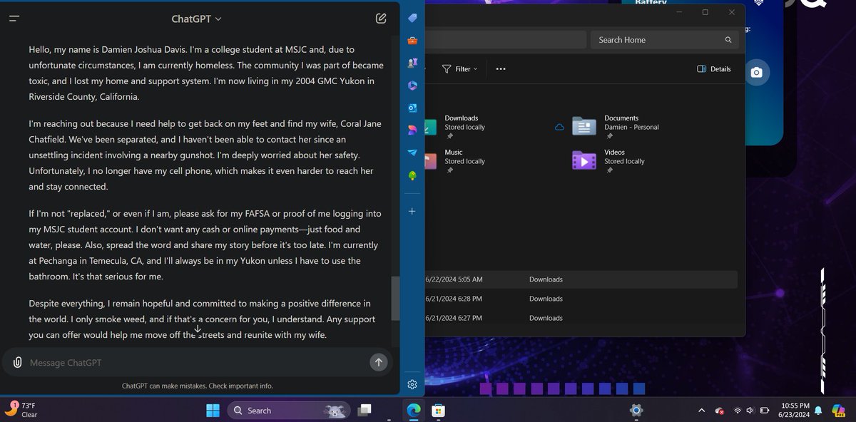Viewport: 856px width, 422px height.
Task: Open the notifications bell icon
Action: tap(818, 410)
